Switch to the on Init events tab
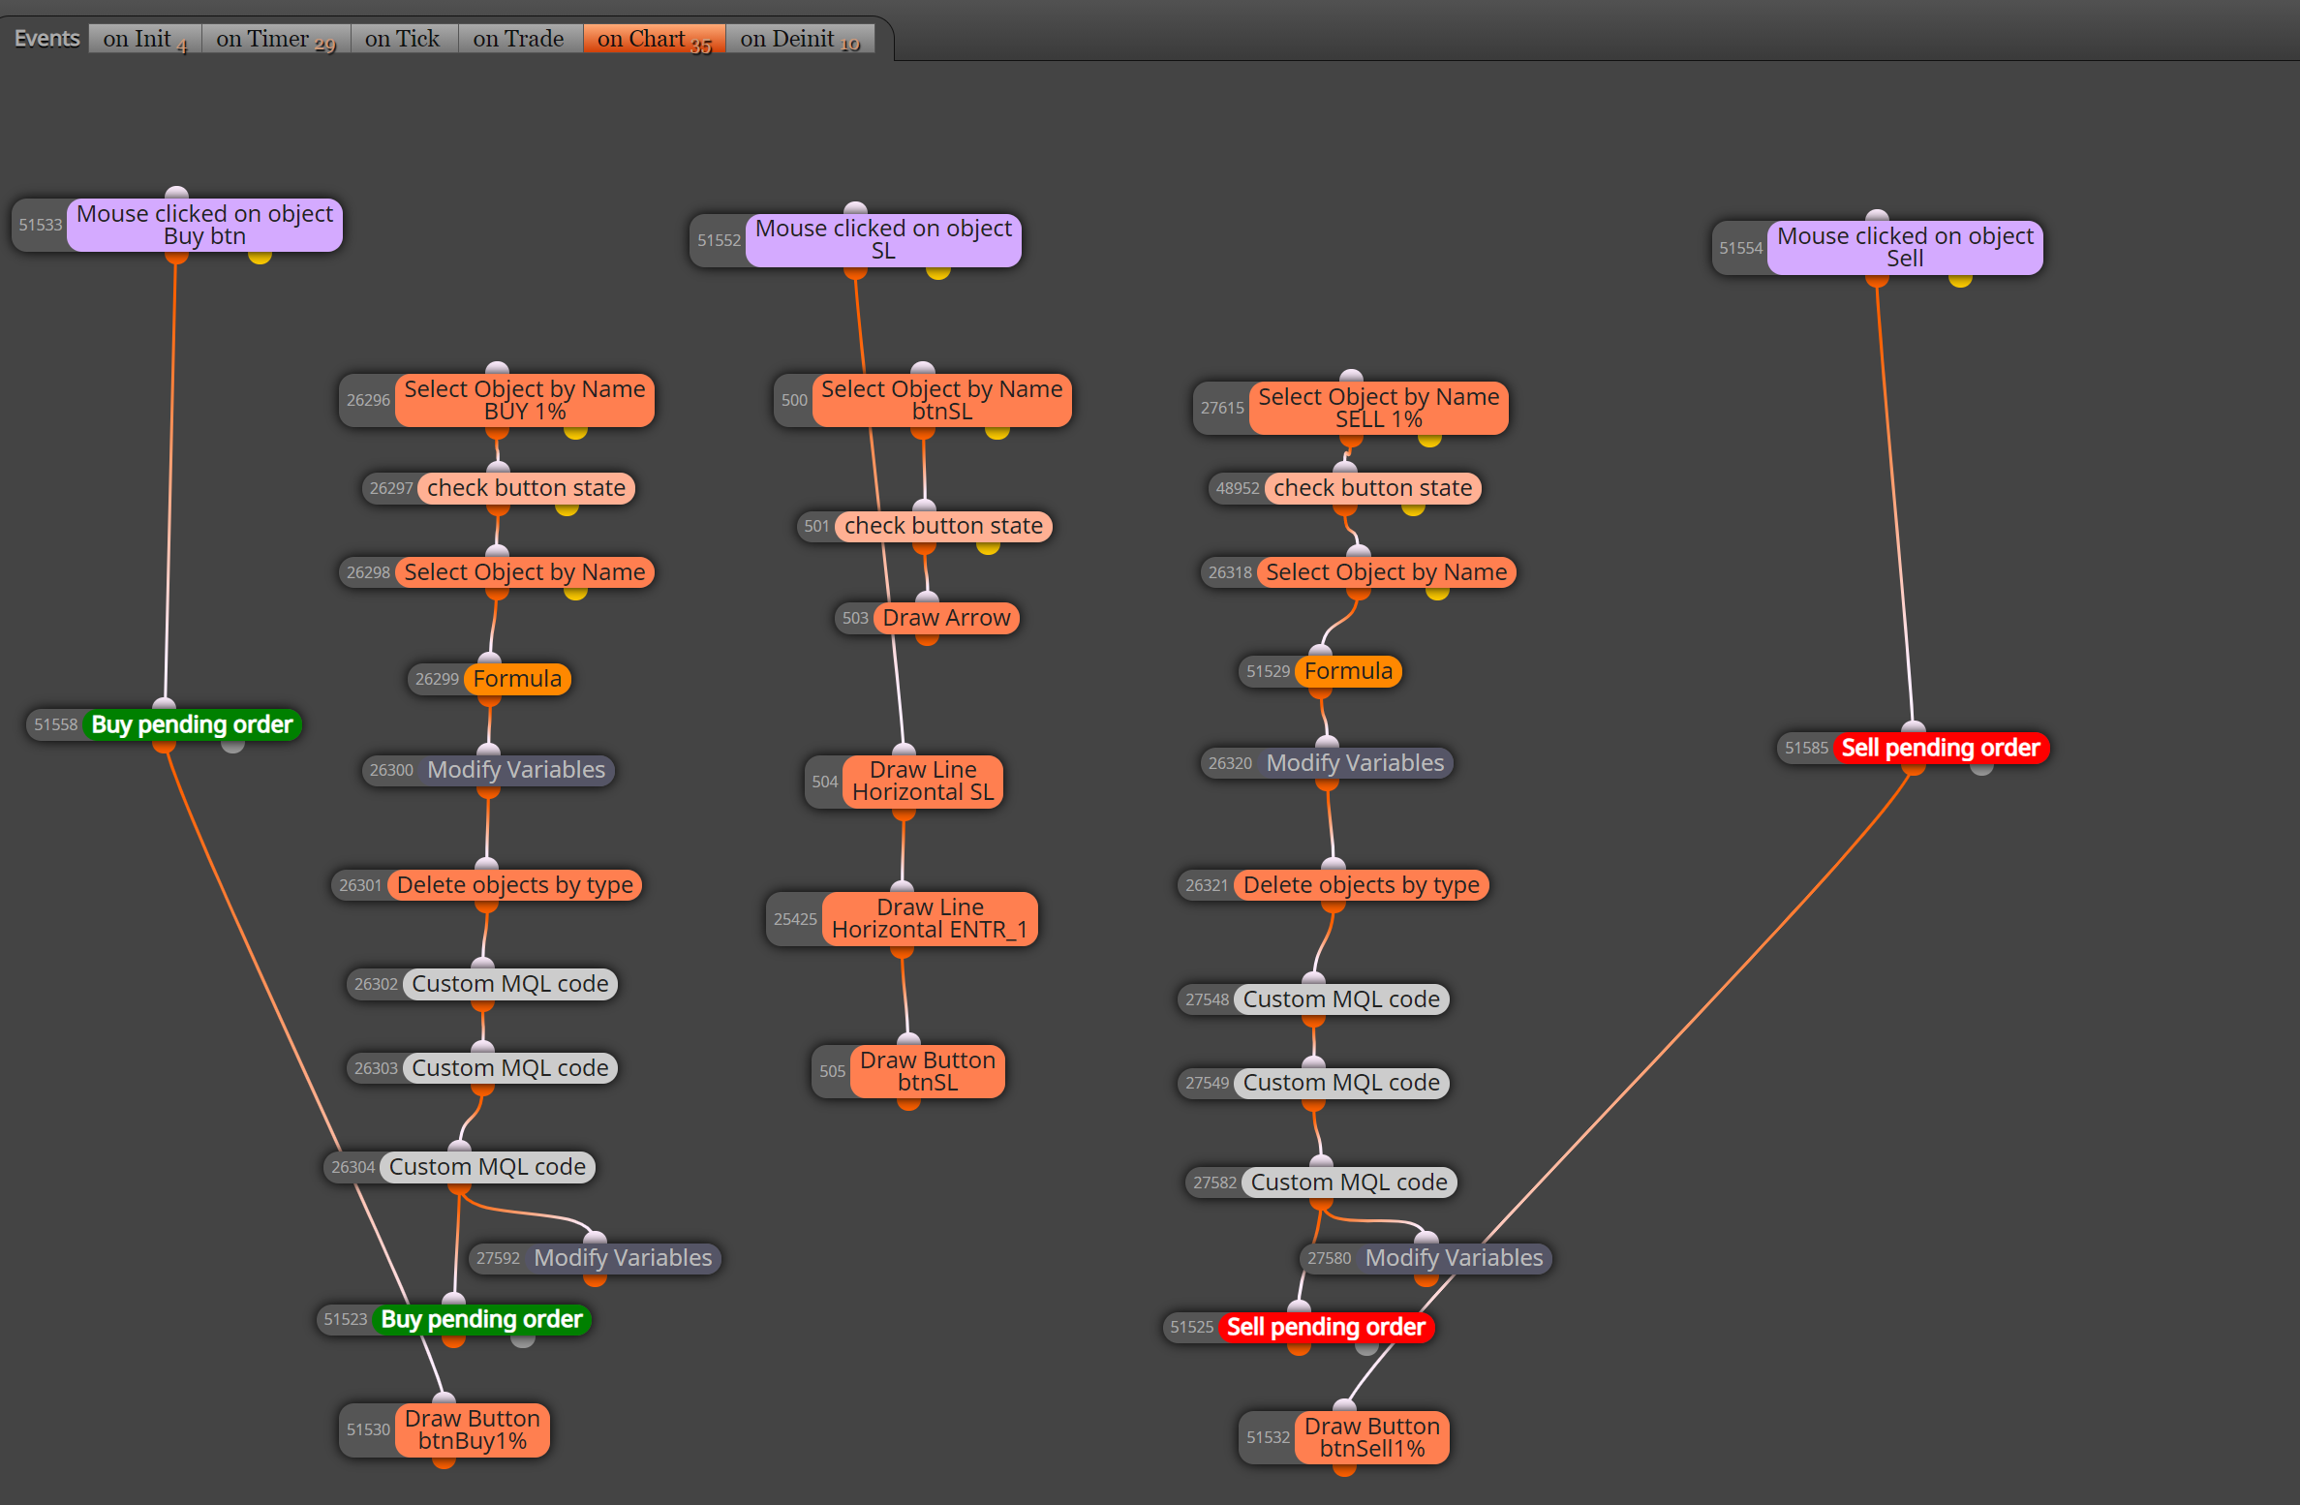 pos(145,39)
